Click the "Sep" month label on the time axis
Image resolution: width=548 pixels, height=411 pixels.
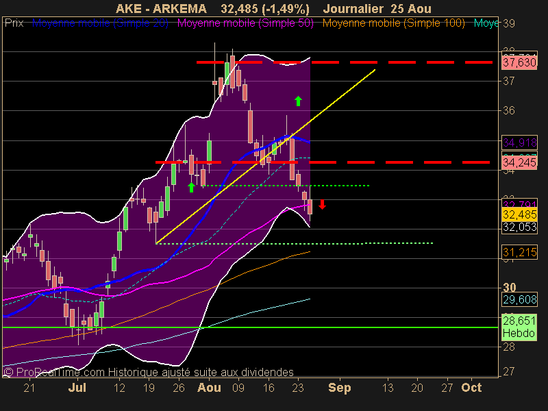[339, 388]
